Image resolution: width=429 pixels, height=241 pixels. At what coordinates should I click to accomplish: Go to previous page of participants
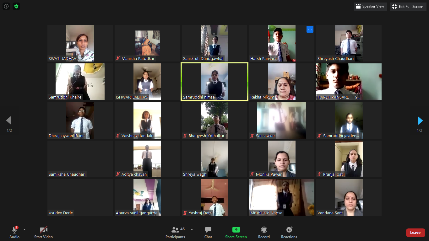point(9,120)
